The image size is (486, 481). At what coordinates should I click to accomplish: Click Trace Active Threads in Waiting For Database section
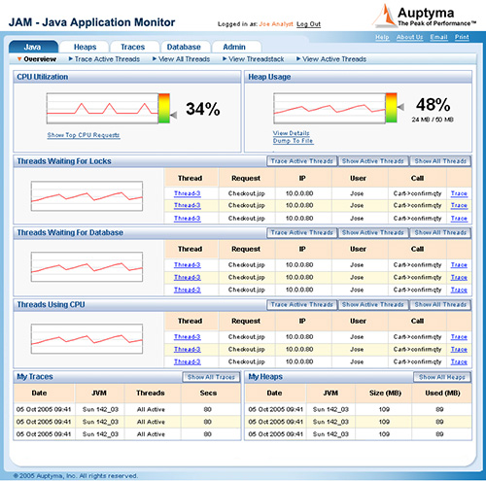click(x=302, y=232)
